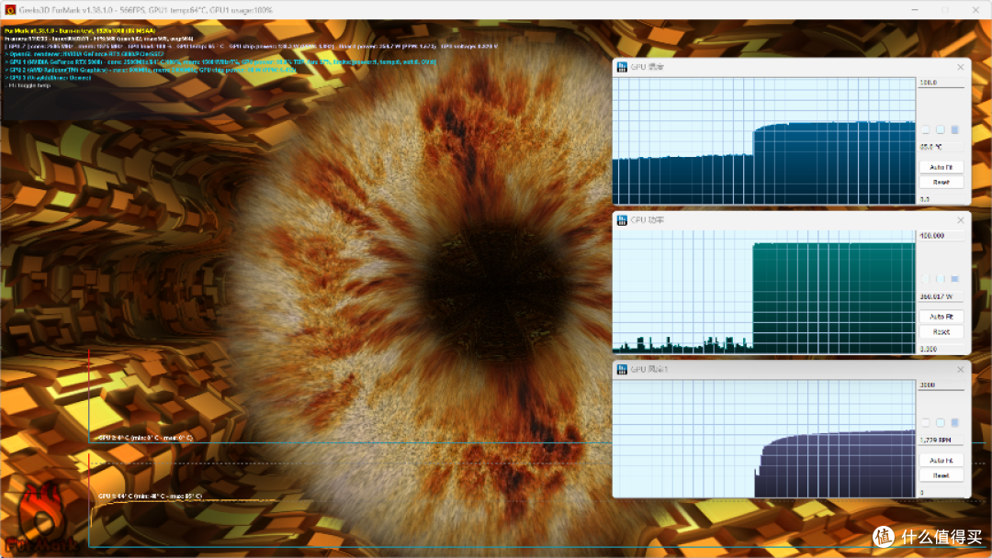Image resolution: width=992 pixels, height=558 pixels.
Task: Click the FurMark app icon in title bar
Action: (10, 10)
